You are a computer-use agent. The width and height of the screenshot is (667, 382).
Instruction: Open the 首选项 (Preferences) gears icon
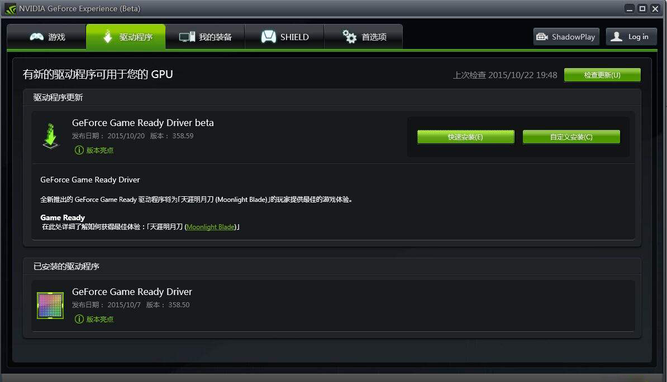click(x=349, y=36)
